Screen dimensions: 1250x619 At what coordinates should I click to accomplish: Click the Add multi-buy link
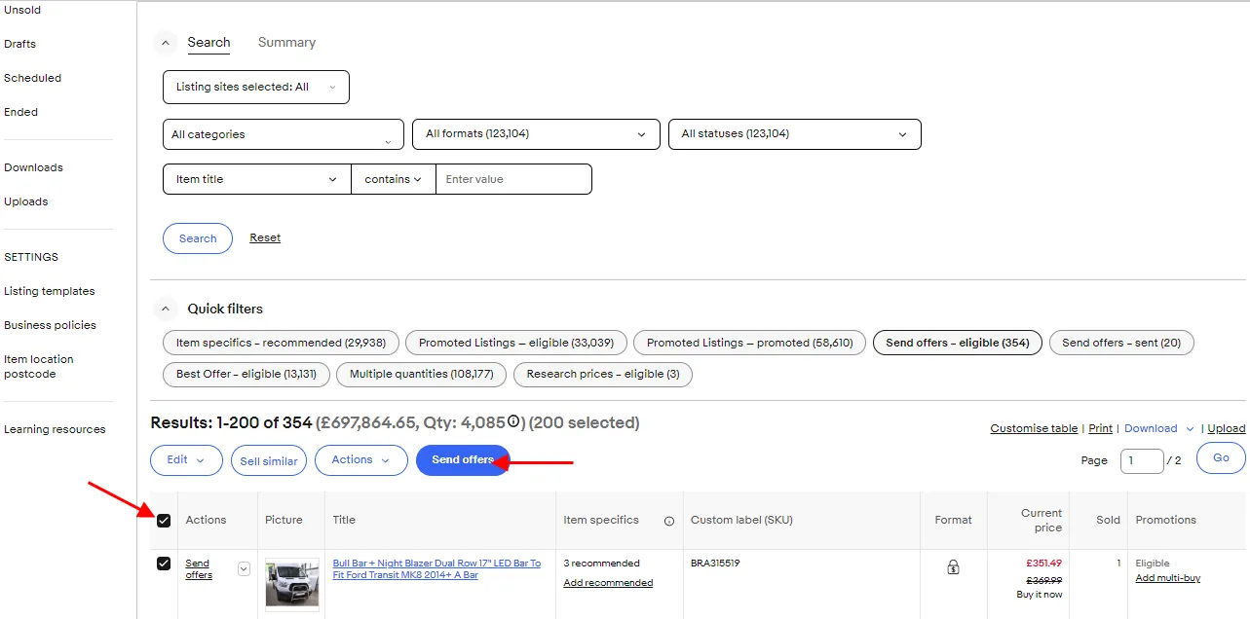pyautogui.click(x=1167, y=578)
